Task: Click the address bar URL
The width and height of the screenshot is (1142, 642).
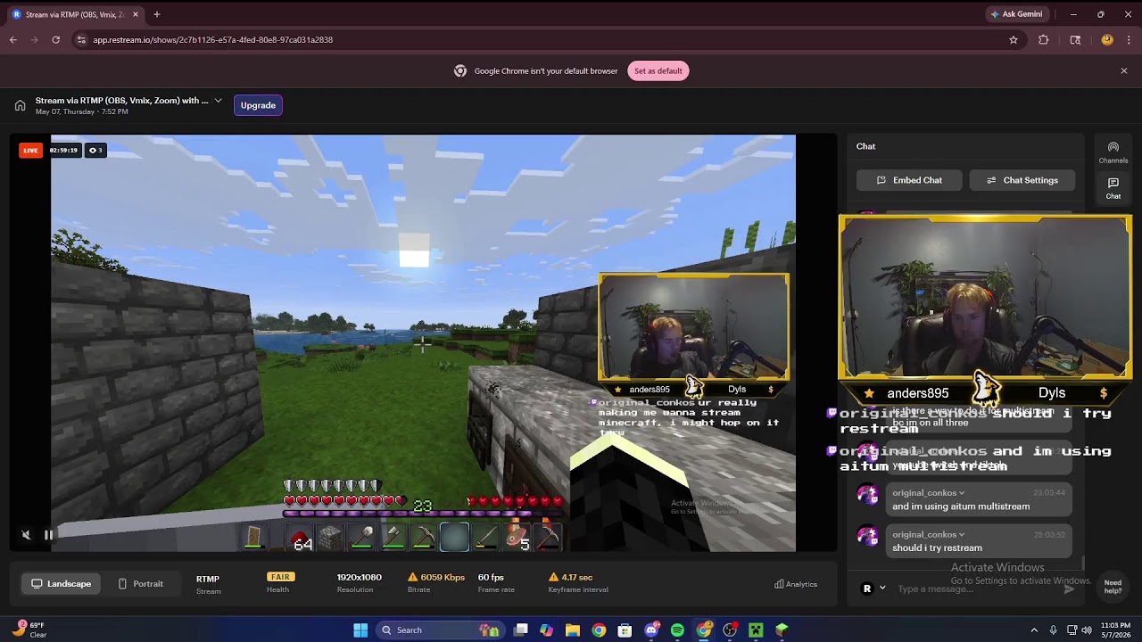Action: (x=213, y=40)
